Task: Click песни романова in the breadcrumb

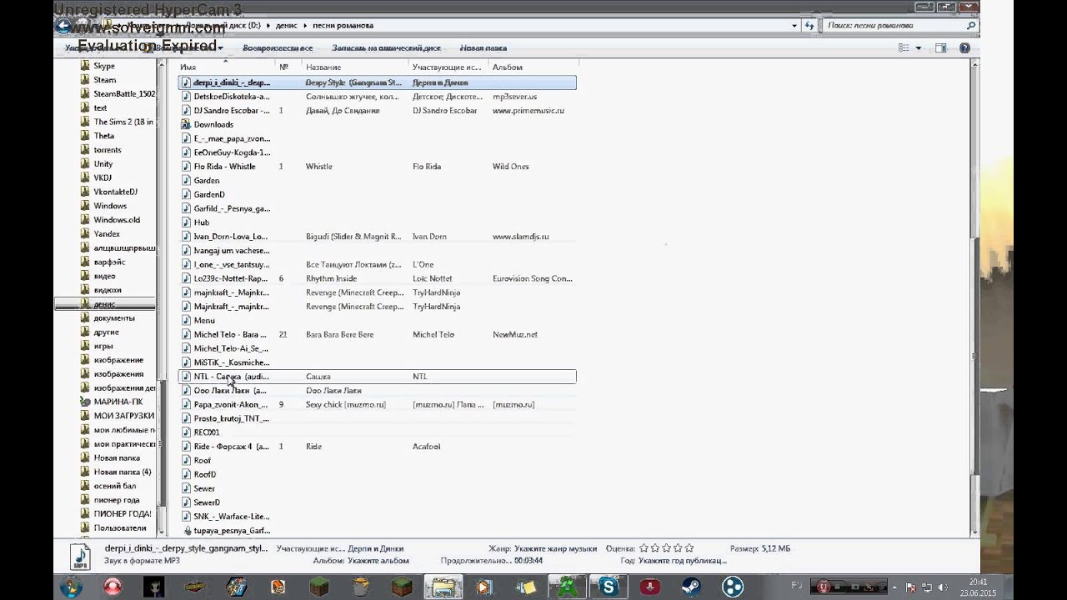Action: pos(342,26)
